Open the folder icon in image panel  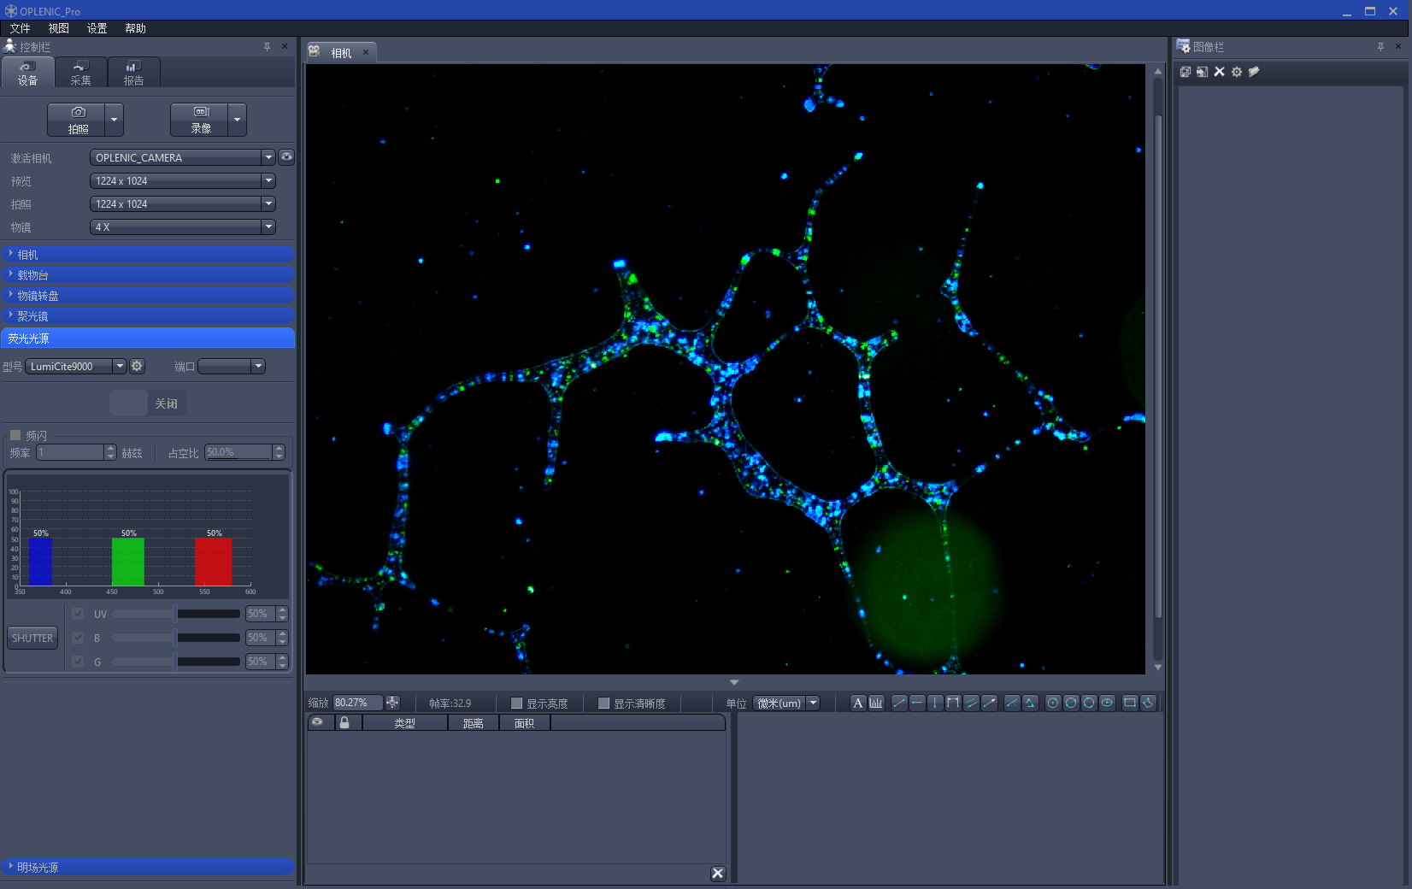tap(1254, 72)
